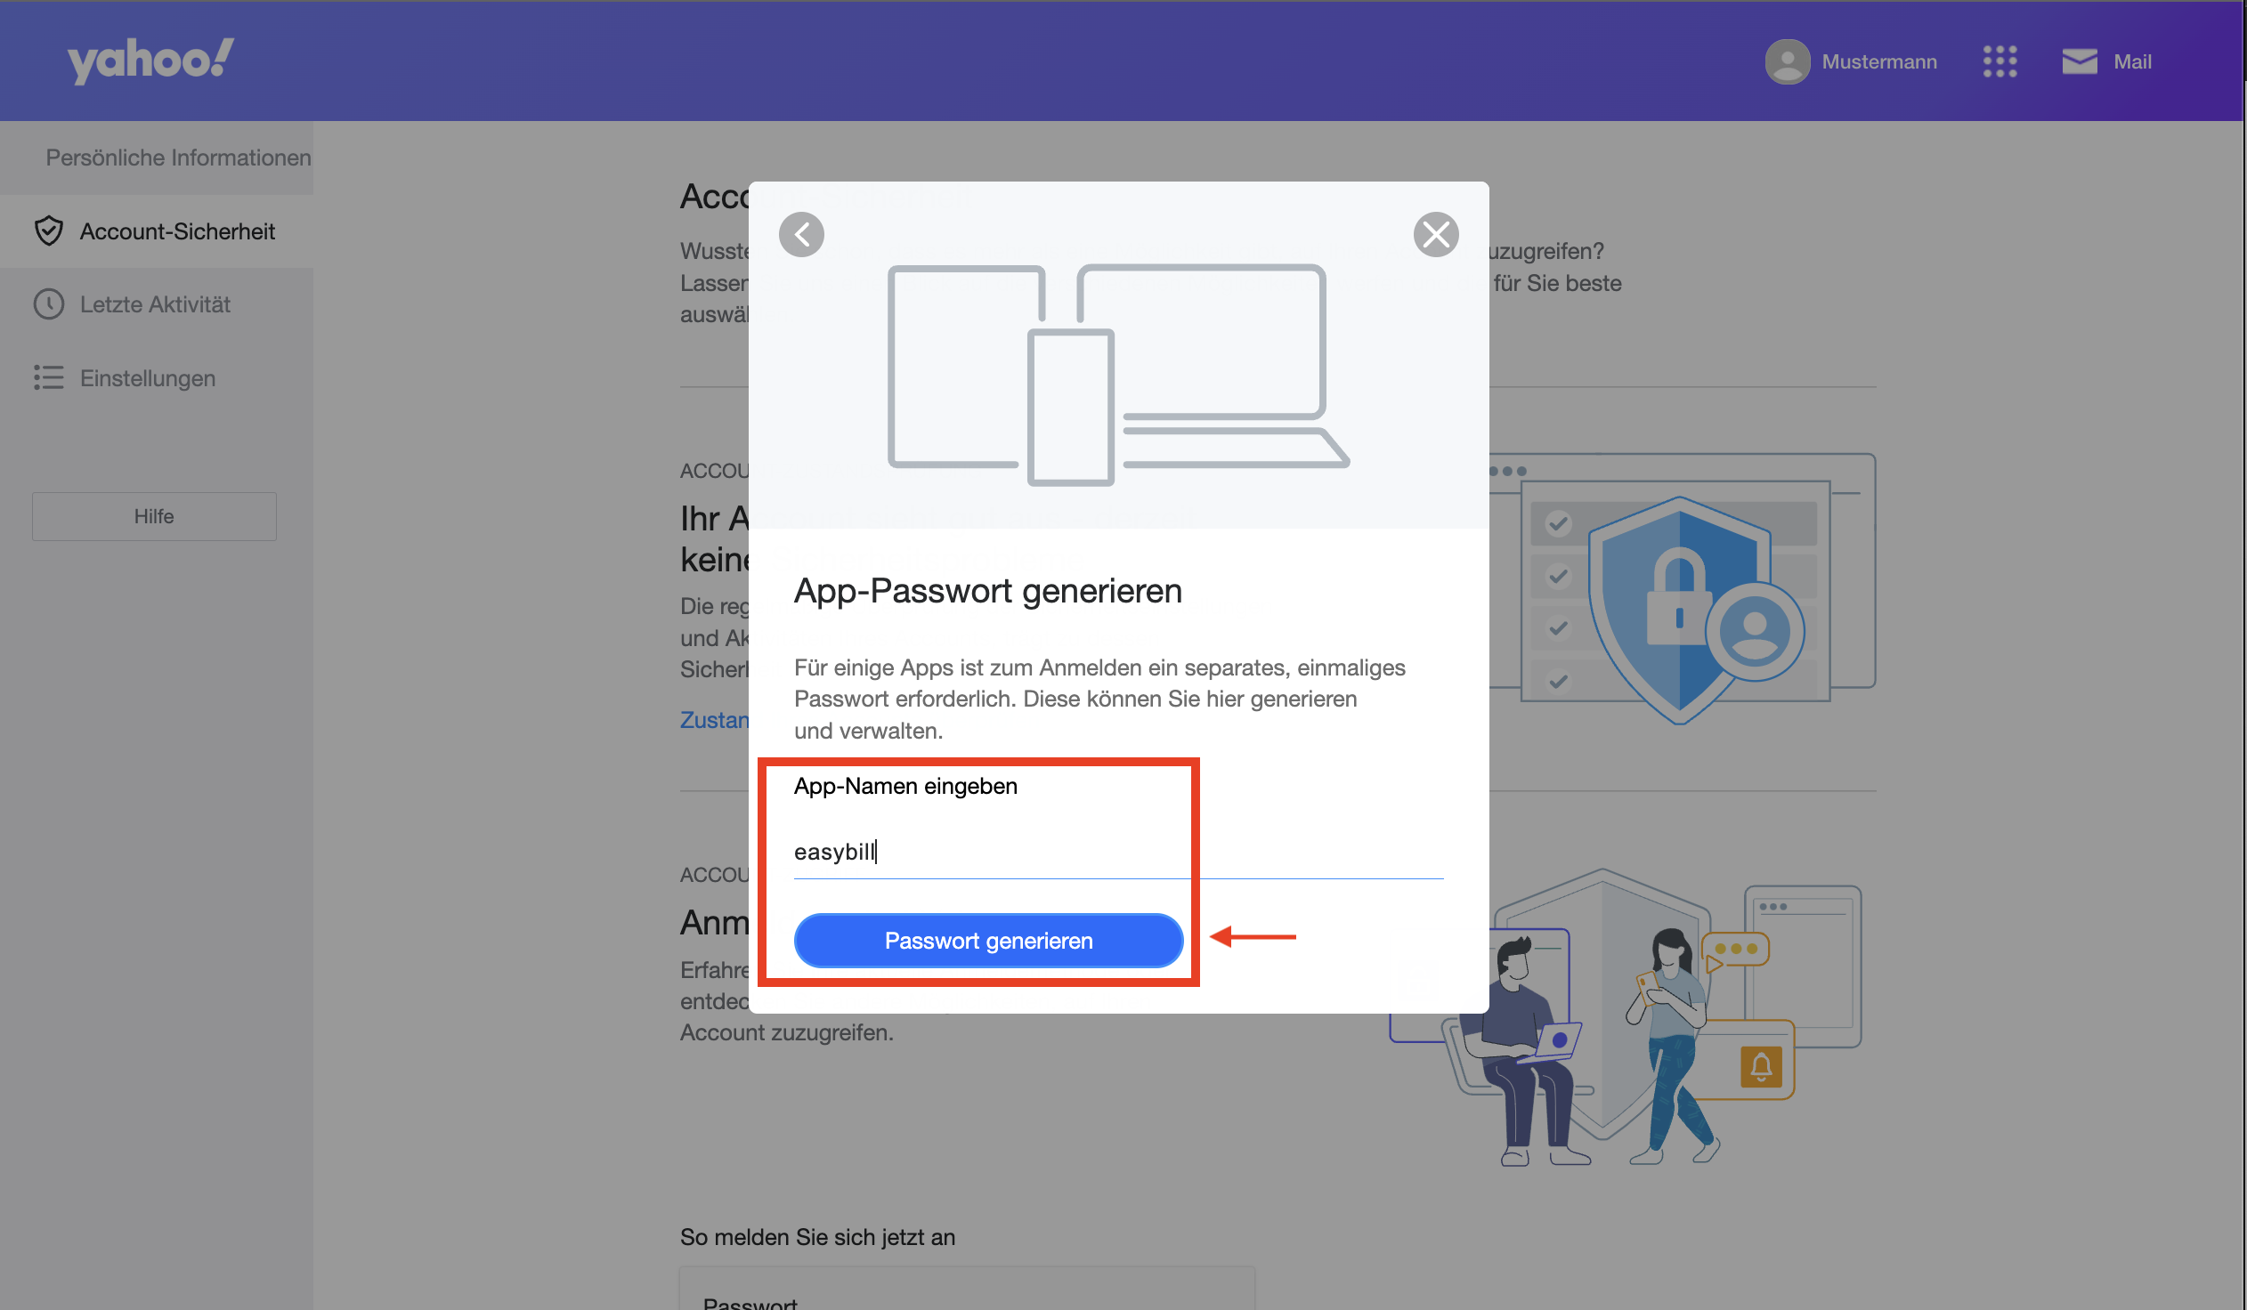The height and width of the screenshot is (1310, 2247).
Task: Go back with the dialog's left chevron
Action: coord(800,234)
